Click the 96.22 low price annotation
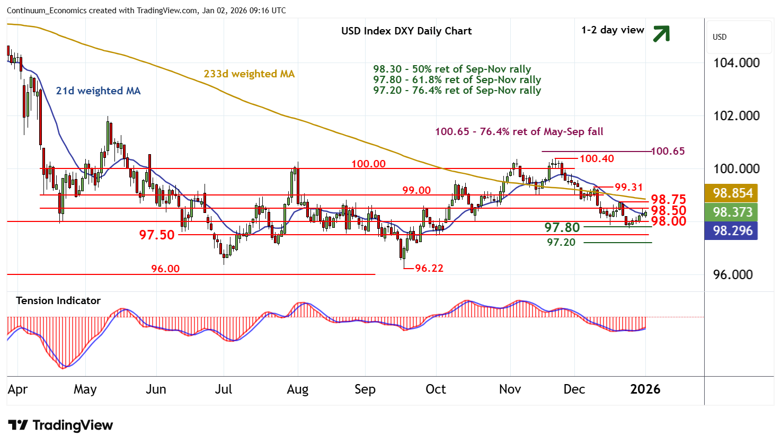The height and width of the screenshot is (445, 781). tap(429, 268)
